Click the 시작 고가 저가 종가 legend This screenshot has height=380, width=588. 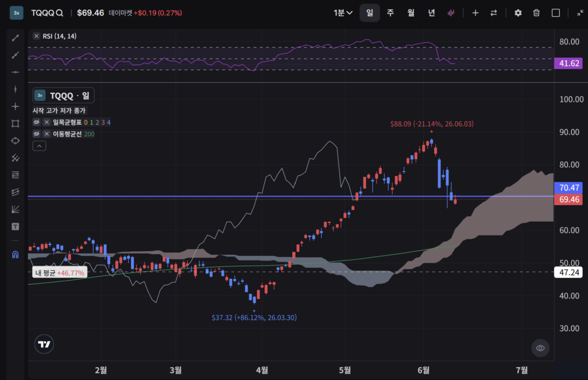[59, 110]
